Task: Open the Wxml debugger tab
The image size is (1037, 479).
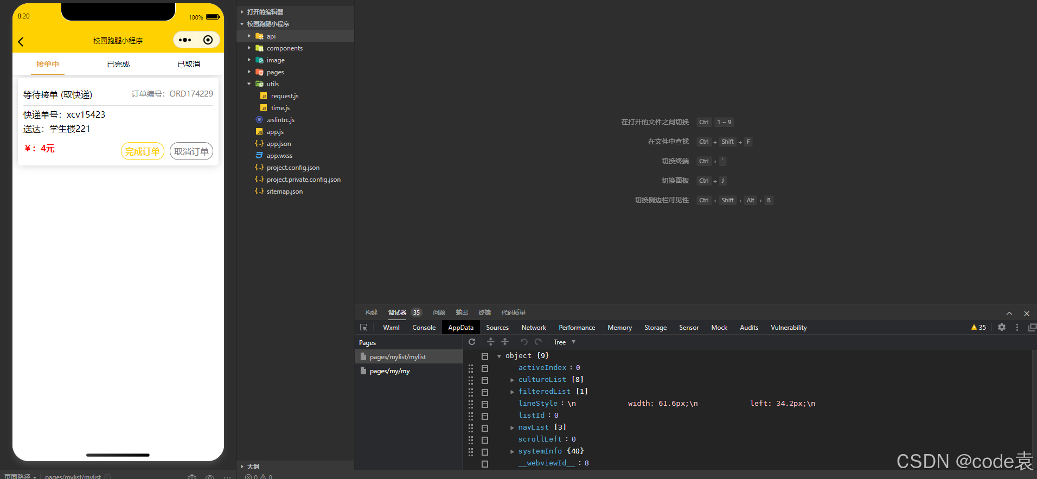Action: [391, 328]
